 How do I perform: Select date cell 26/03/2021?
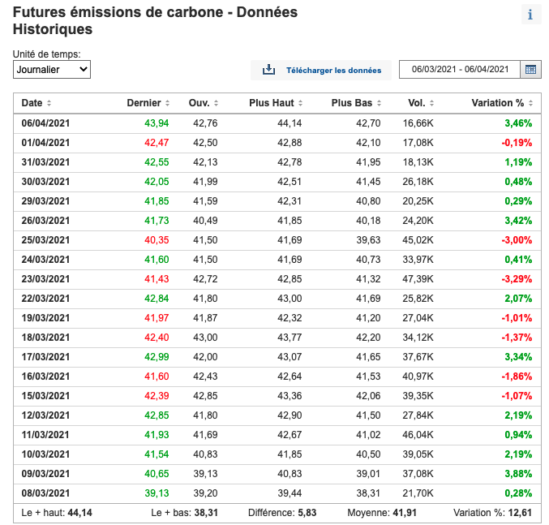45,221
